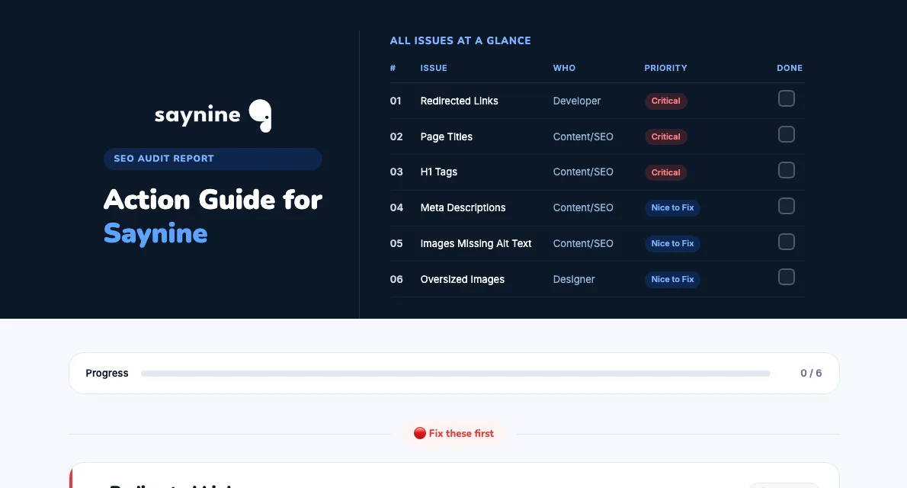Mark Oversized Images as done
907x488 pixels.
[x=786, y=278]
